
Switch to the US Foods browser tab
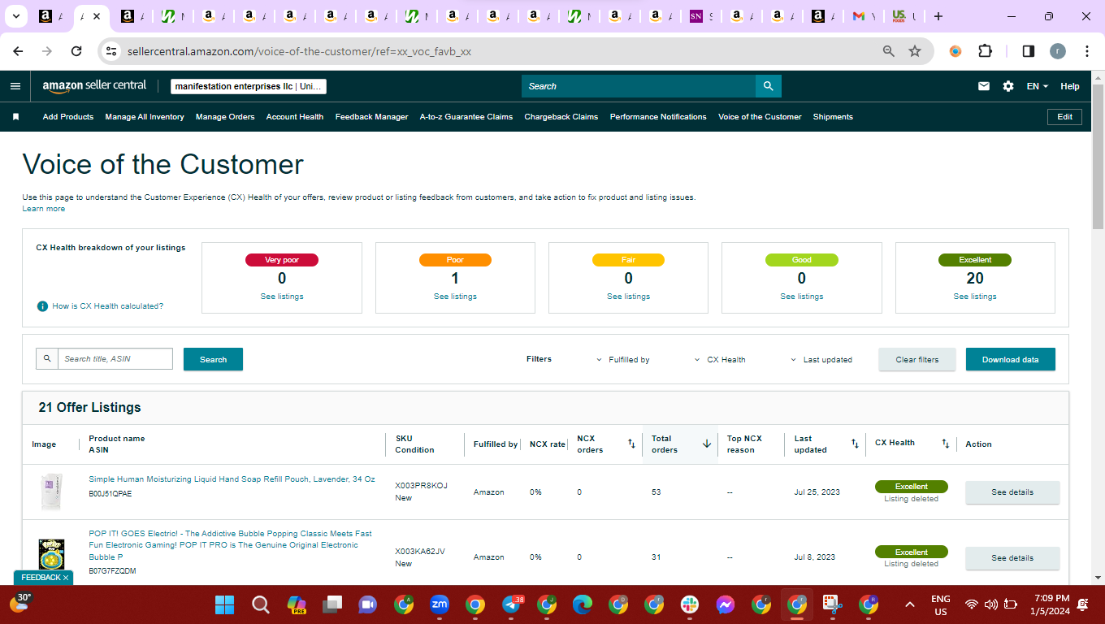pyautogui.click(x=904, y=16)
